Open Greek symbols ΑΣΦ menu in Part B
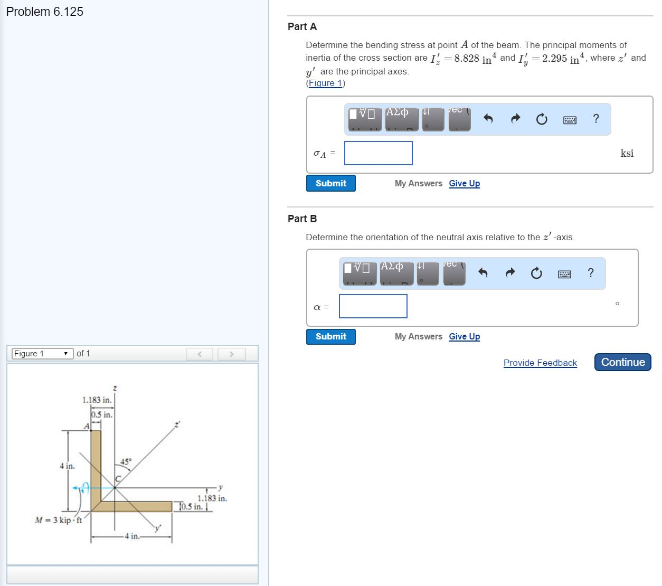This screenshot has width=662, height=586. (x=396, y=273)
